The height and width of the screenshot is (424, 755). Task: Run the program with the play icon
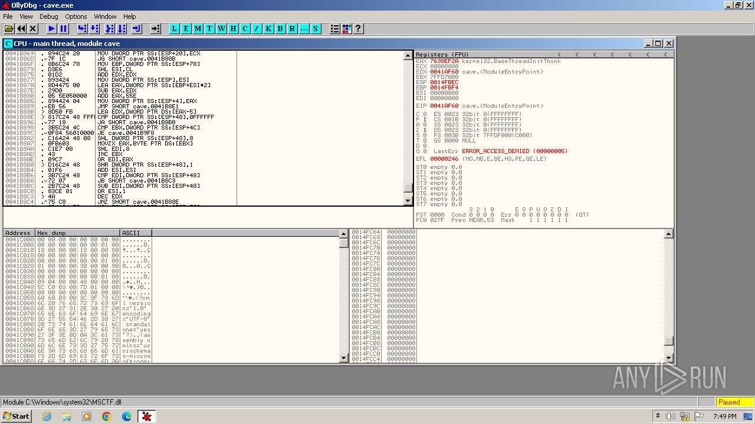pyautogui.click(x=52, y=28)
